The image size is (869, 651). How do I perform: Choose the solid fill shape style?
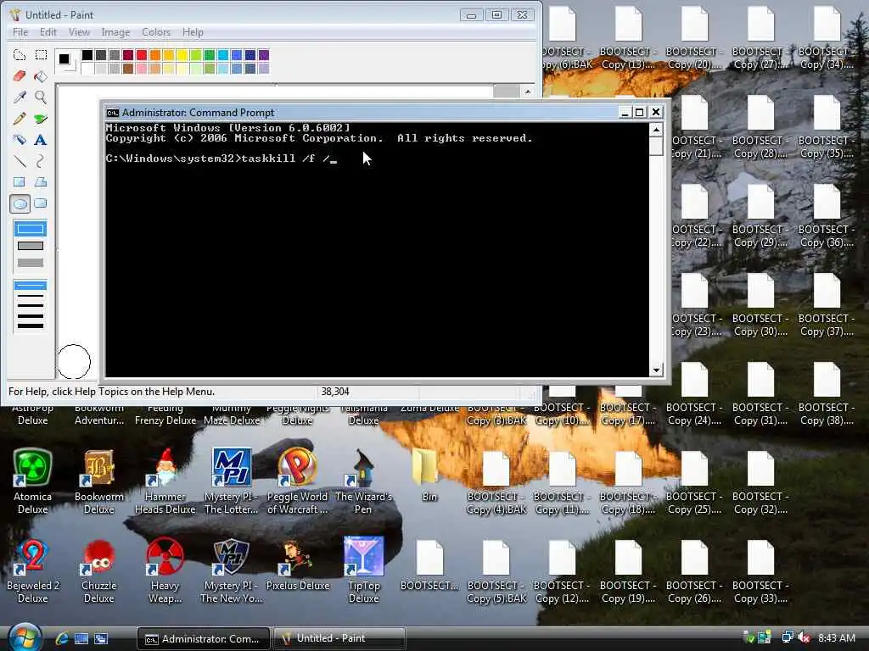pyautogui.click(x=31, y=263)
